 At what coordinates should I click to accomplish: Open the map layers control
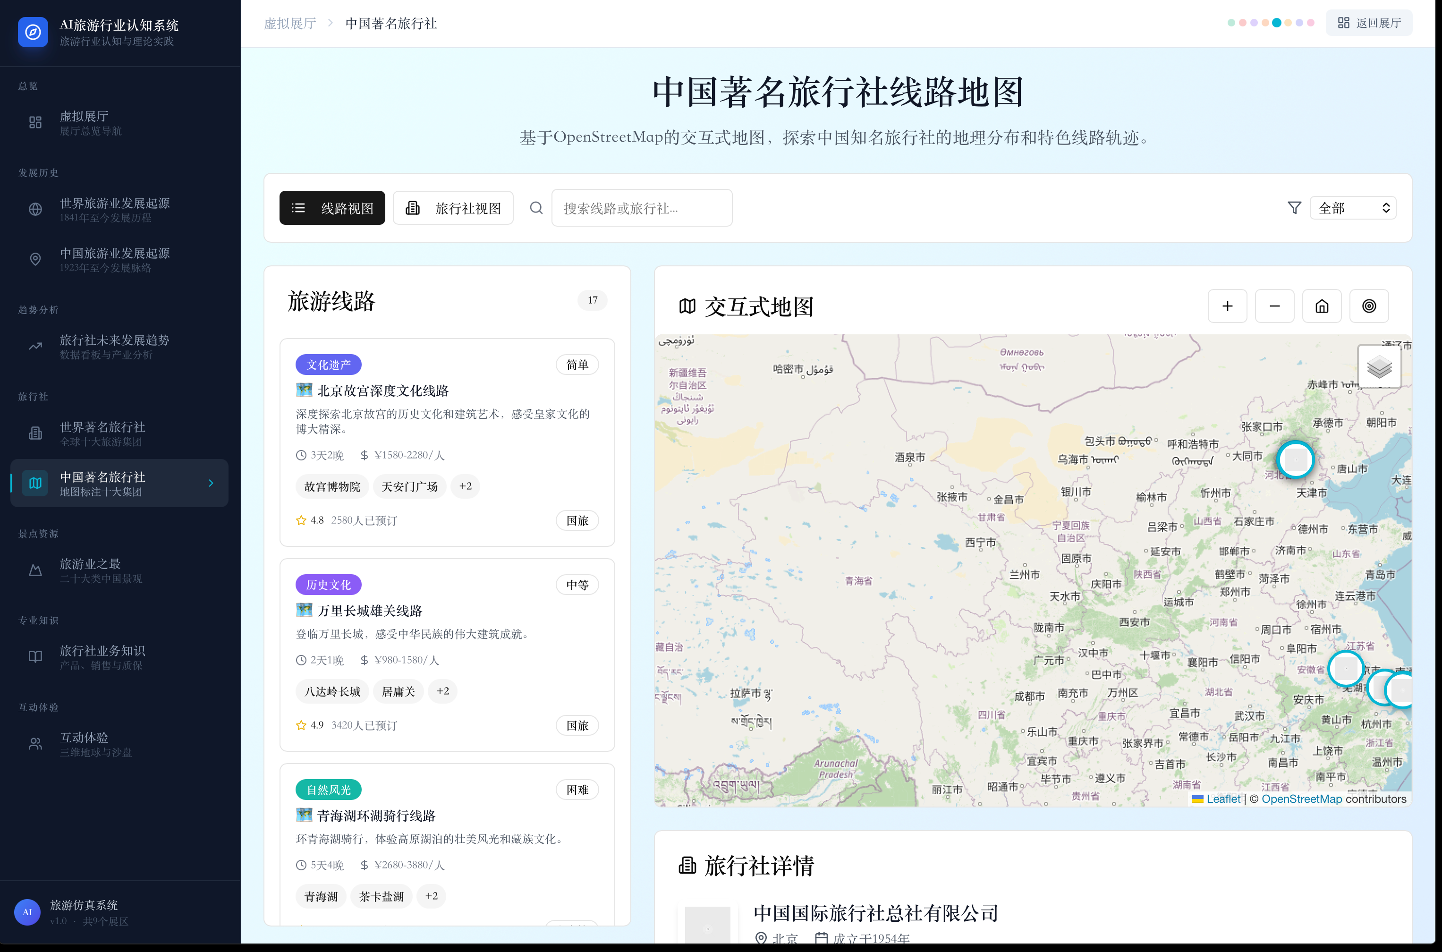(x=1379, y=367)
